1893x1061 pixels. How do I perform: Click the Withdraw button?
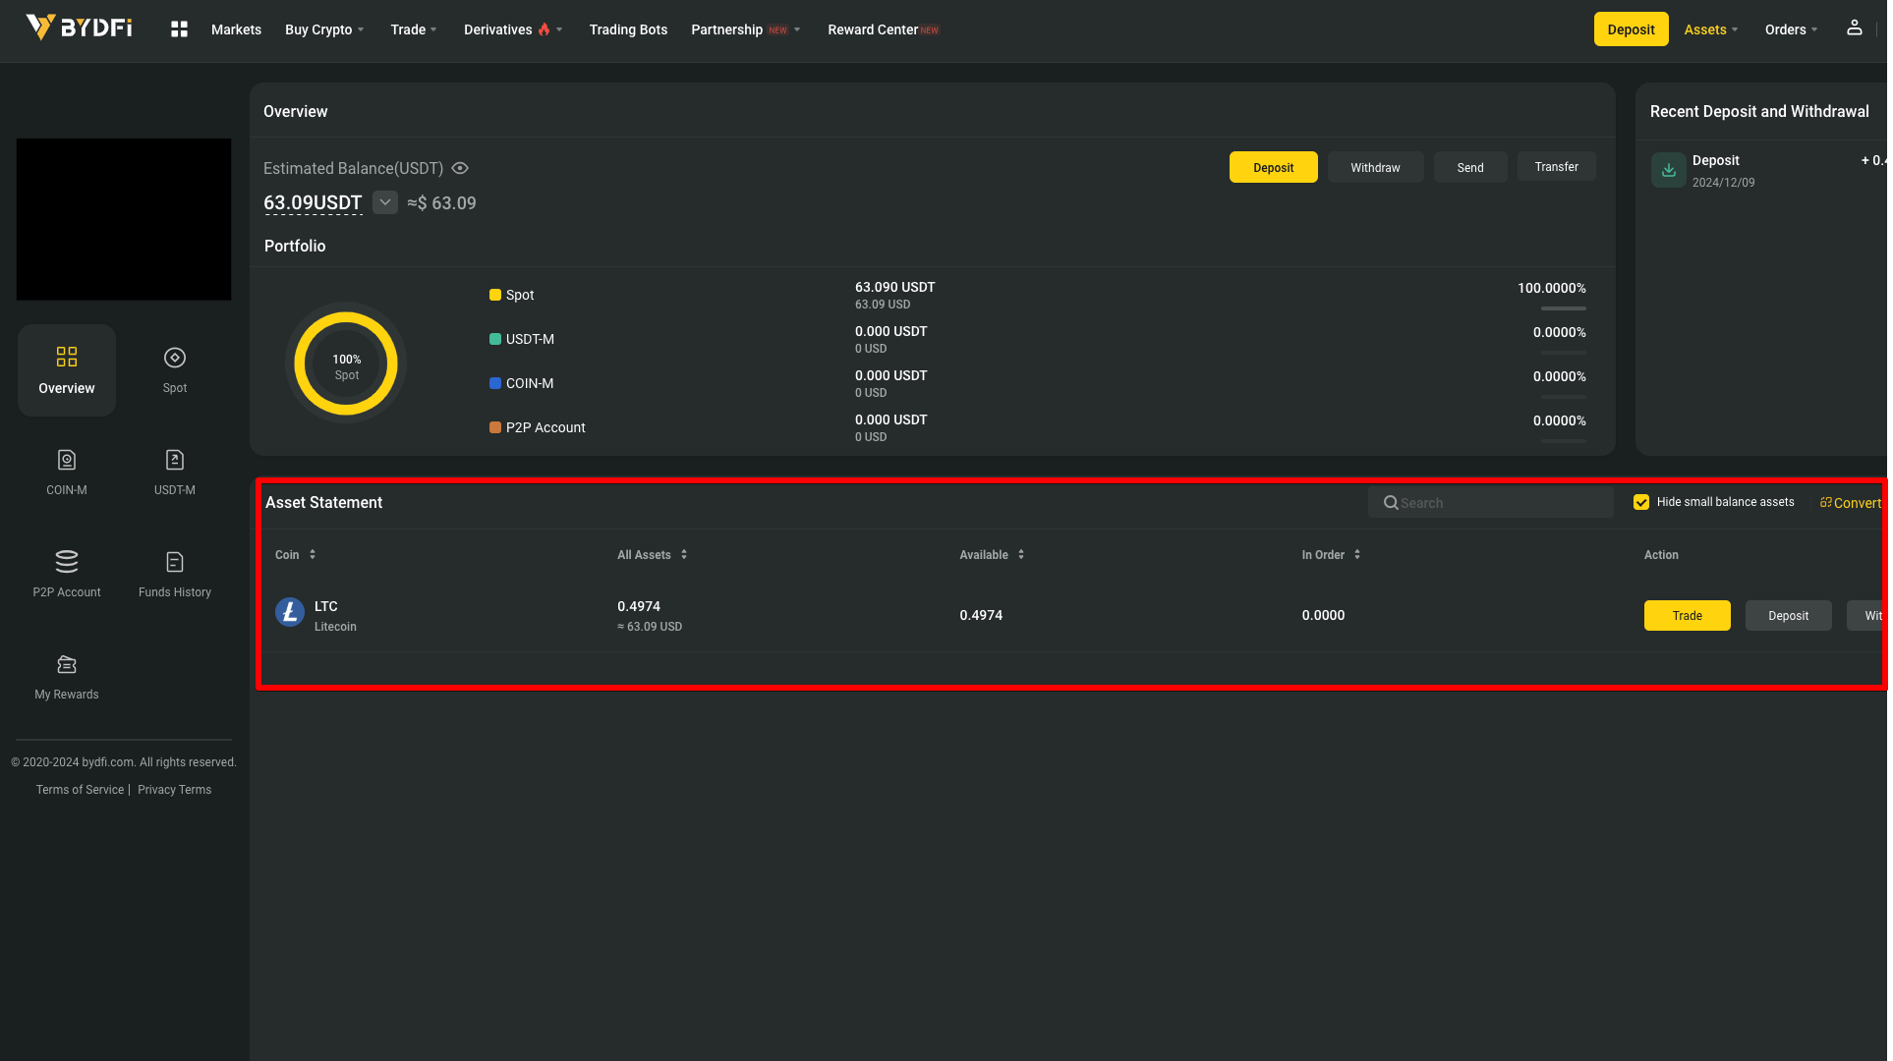1375,167
